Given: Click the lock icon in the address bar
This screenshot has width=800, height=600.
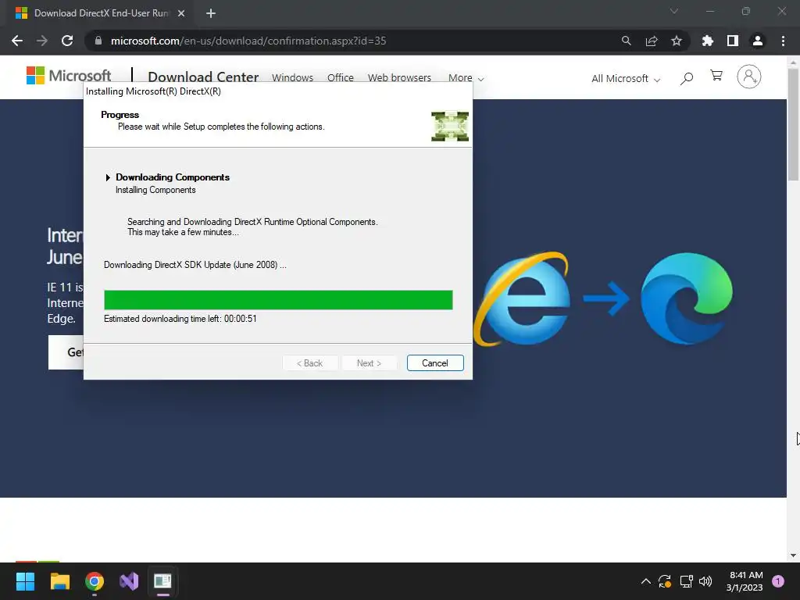Looking at the screenshot, I should tap(98, 41).
